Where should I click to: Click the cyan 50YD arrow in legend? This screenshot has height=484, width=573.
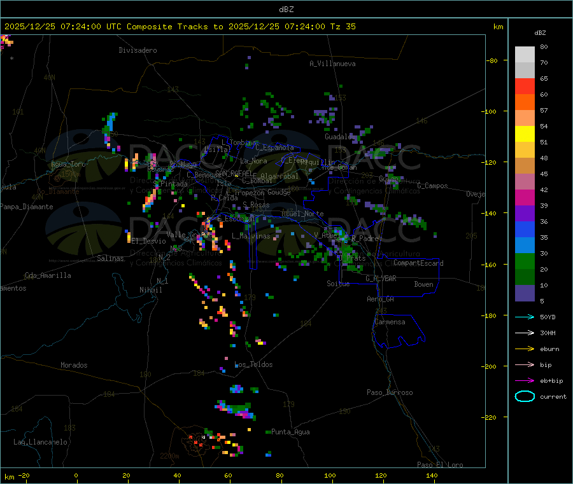point(524,317)
